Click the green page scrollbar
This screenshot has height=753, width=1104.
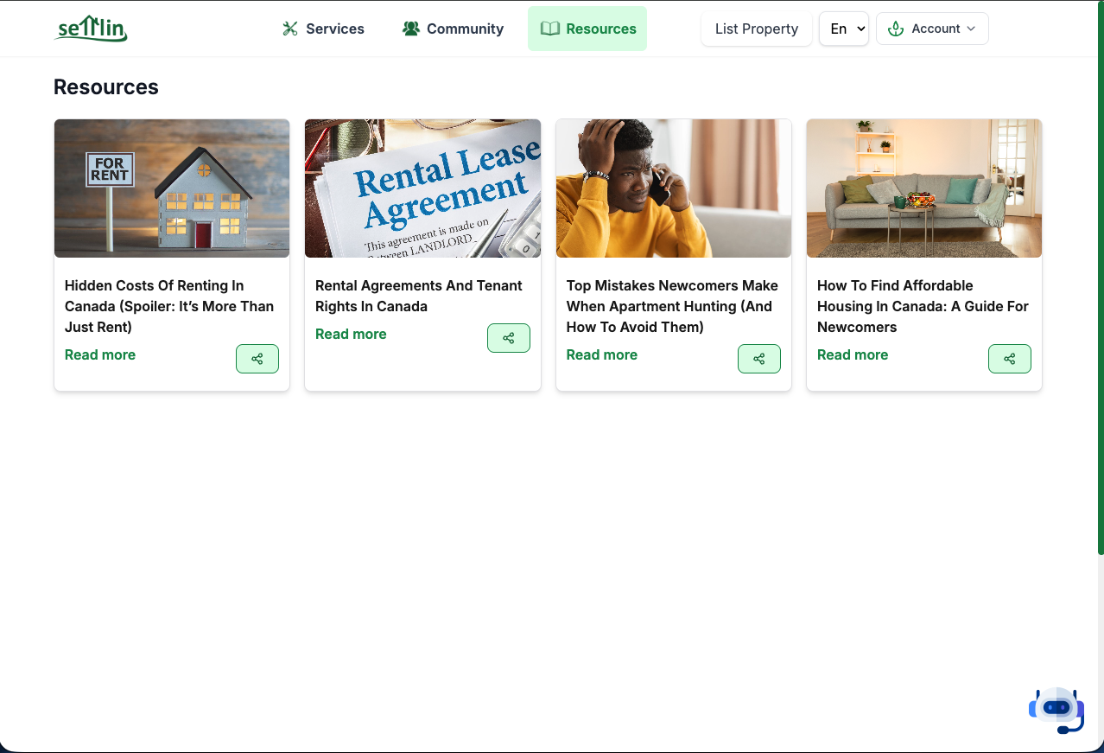[x=1101, y=277]
